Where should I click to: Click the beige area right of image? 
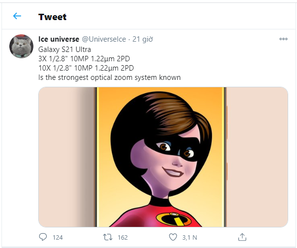coord(257,157)
